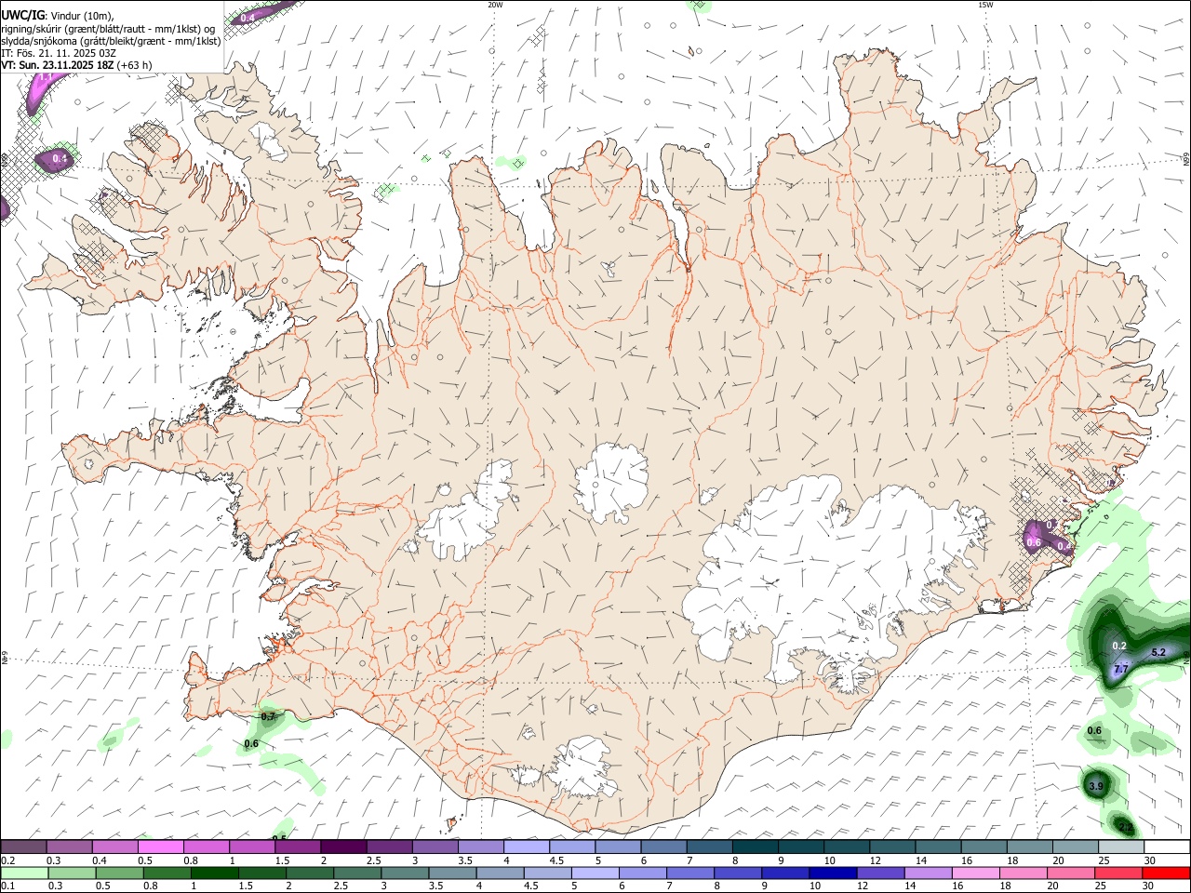Click the '0.7' precipitation value off the southwest coast

pos(268,717)
